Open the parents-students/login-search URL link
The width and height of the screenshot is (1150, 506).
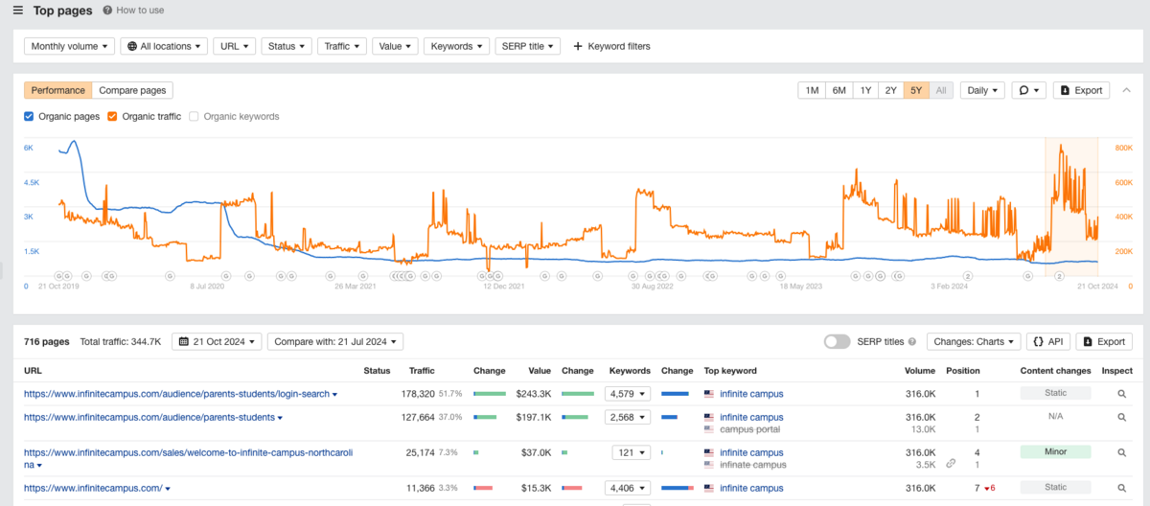pos(175,394)
